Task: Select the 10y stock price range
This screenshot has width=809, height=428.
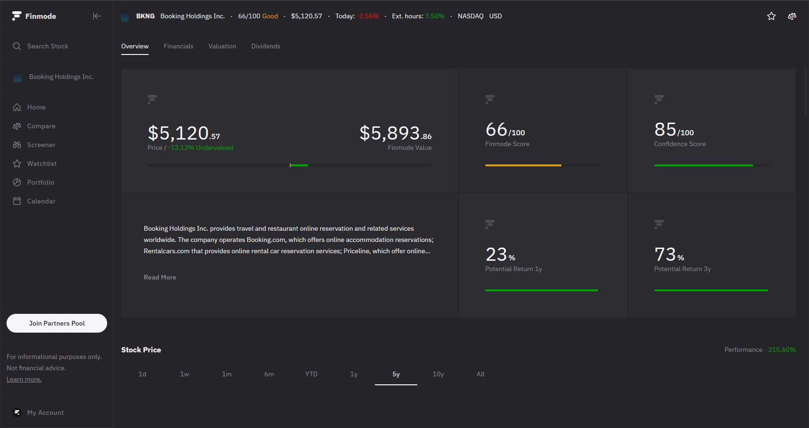Action: point(438,374)
